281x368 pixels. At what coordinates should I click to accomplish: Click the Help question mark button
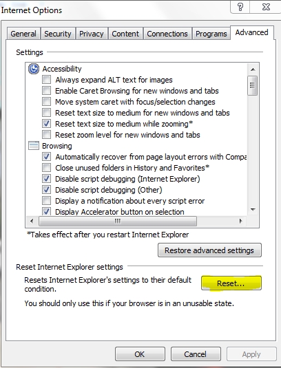tap(240, 7)
